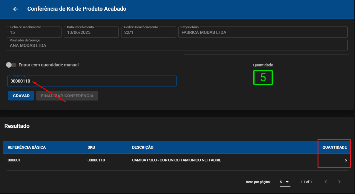Click the GRAVAR button
The height and width of the screenshot is (194, 355).
pos(21,96)
